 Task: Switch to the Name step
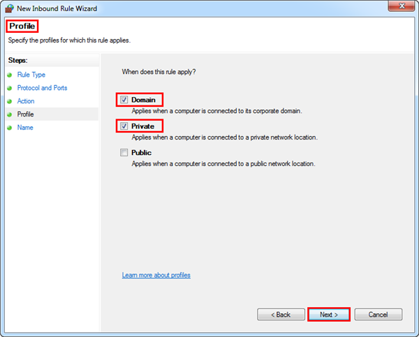tap(25, 128)
